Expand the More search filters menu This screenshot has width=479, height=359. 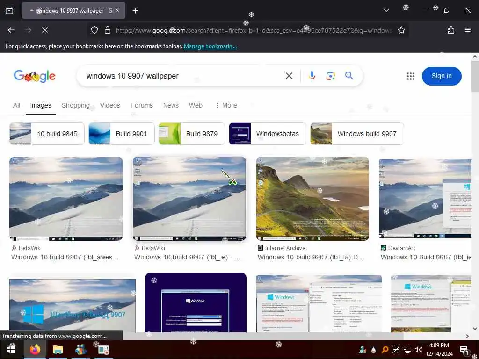[x=226, y=105]
